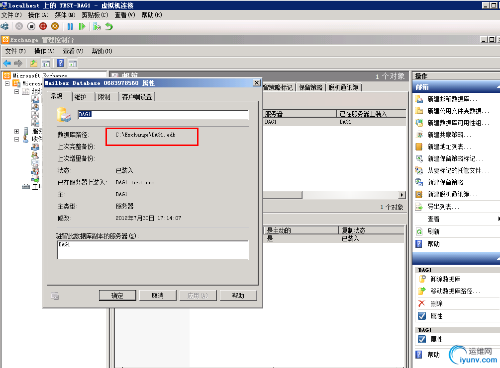500x368 pixels.
Task: Open the 保留策略 tab
Action: (x=310, y=87)
